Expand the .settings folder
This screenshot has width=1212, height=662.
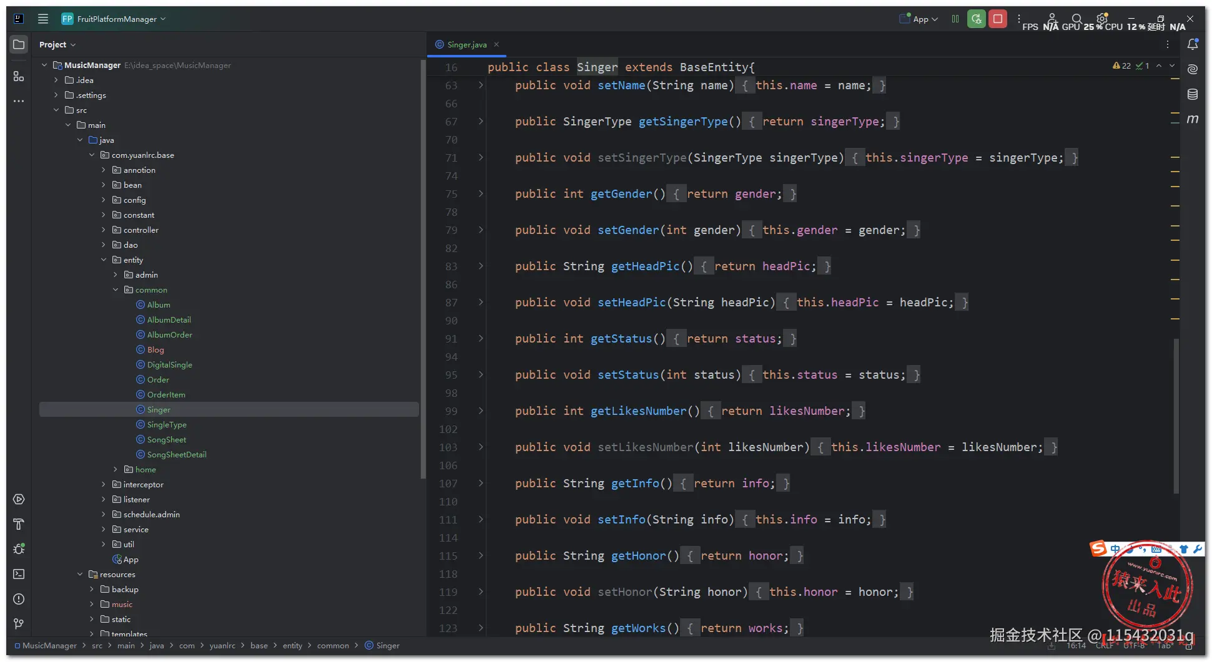click(56, 95)
